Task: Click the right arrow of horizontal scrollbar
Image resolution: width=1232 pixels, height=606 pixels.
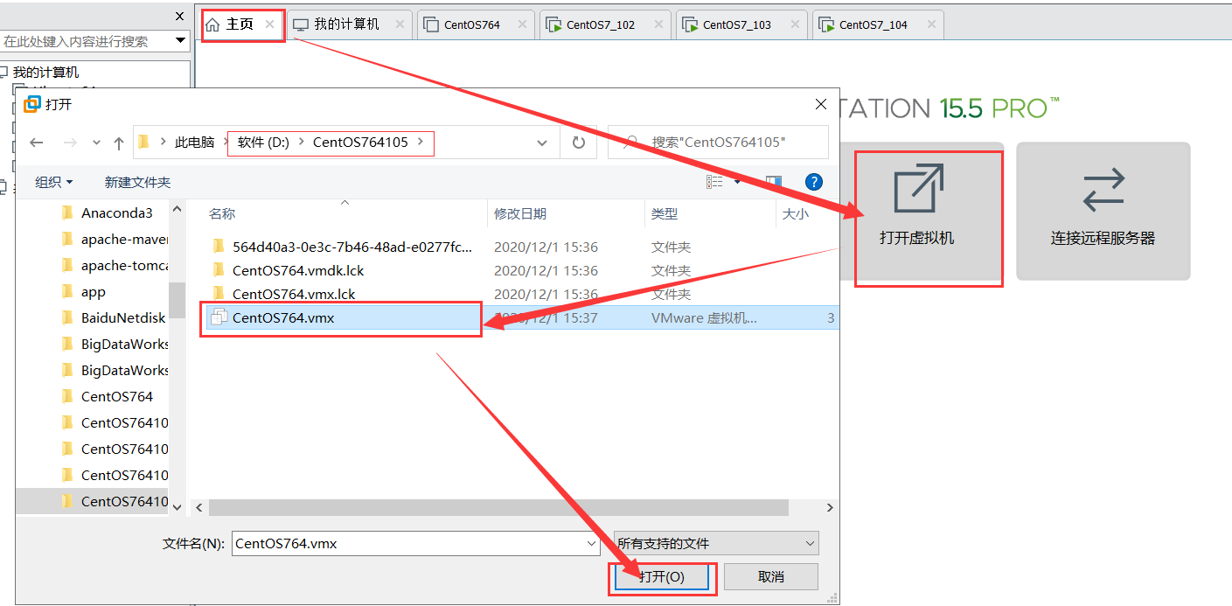Action: coord(829,507)
